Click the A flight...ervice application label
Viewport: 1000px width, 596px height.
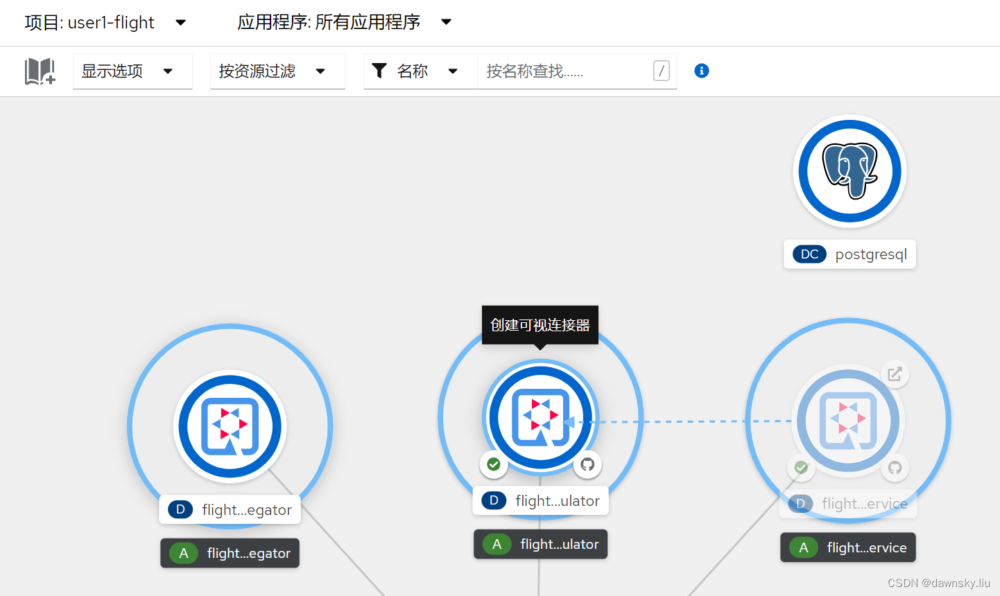[x=848, y=547]
